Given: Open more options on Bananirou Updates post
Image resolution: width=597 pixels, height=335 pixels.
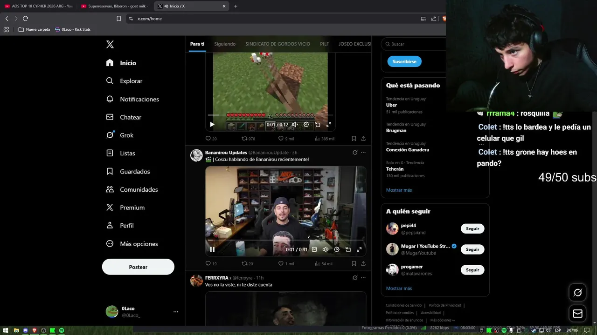Looking at the screenshot, I should tap(363, 152).
